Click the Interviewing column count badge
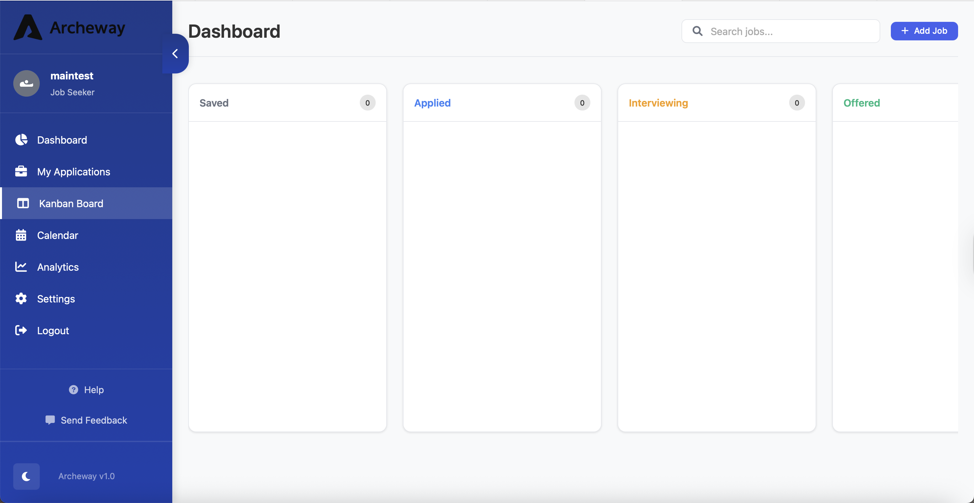The height and width of the screenshot is (503, 974). [x=796, y=103]
